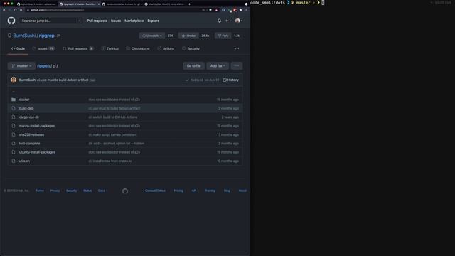Click the Search or jump to field
Screen dimensions: 455x256
[x=50, y=21]
